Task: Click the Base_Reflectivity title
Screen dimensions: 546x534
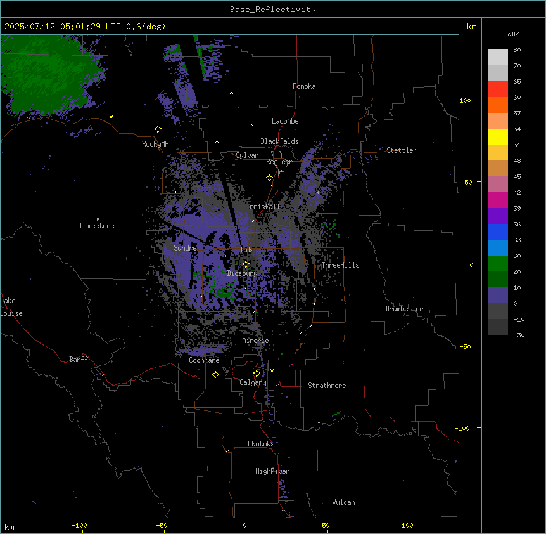Action: coord(273,10)
